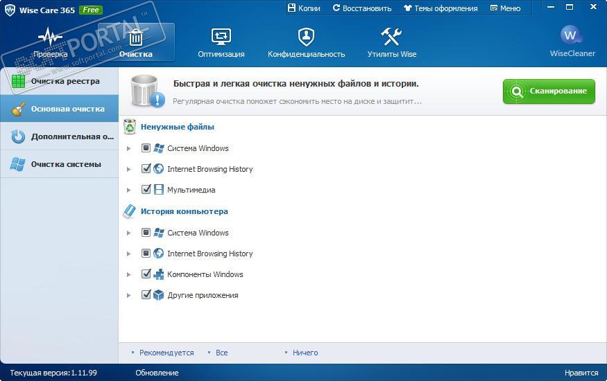The height and width of the screenshot is (381, 607).
Task: Click the Рекомендуется selection link
Action: tap(166, 353)
